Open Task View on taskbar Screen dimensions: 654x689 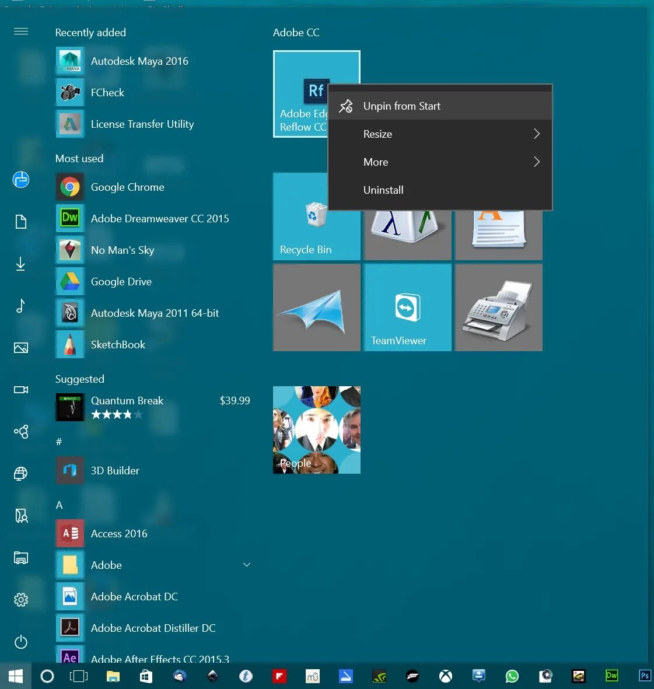(x=79, y=676)
